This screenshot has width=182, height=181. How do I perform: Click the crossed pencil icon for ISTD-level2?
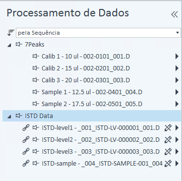click(x=168, y=140)
